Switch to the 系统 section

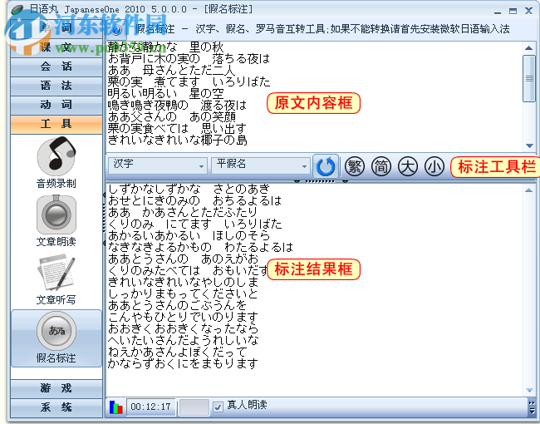point(56,407)
